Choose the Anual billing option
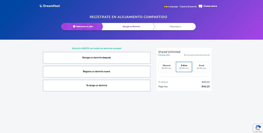This screenshot has width=263, height=133. pyautogui.click(x=201, y=67)
